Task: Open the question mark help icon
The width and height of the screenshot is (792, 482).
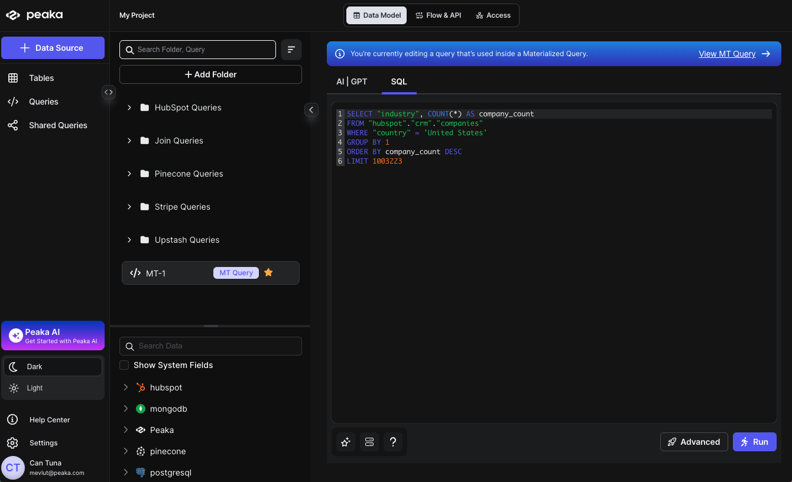Action: click(x=392, y=442)
